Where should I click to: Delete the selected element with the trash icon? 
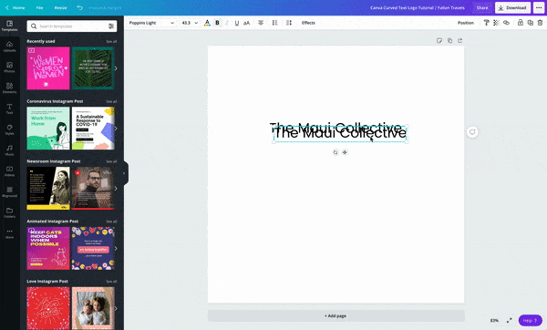[x=540, y=23]
